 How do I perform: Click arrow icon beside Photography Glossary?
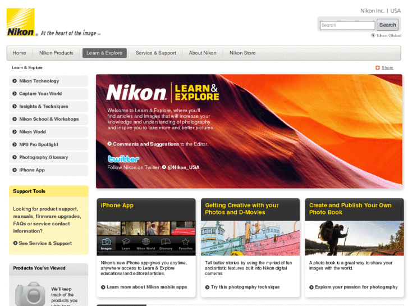(15, 157)
